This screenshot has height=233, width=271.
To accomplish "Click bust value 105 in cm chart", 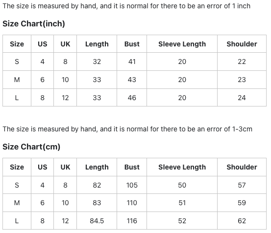I will click(132, 185).
